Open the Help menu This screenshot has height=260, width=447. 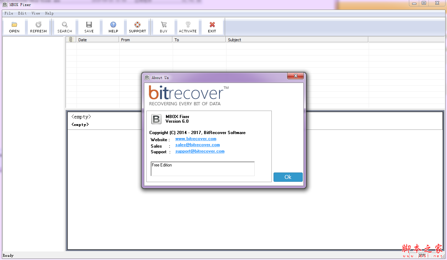(50, 13)
